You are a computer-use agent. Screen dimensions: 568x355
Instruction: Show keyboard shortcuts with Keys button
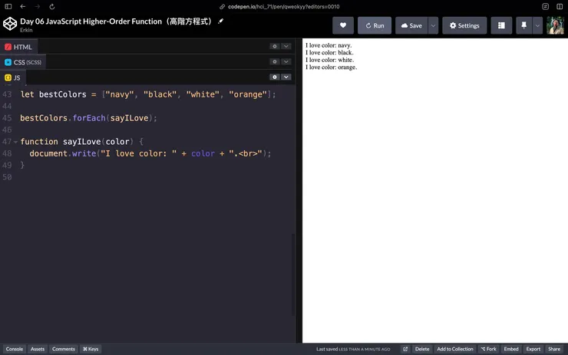(x=91, y=349)
